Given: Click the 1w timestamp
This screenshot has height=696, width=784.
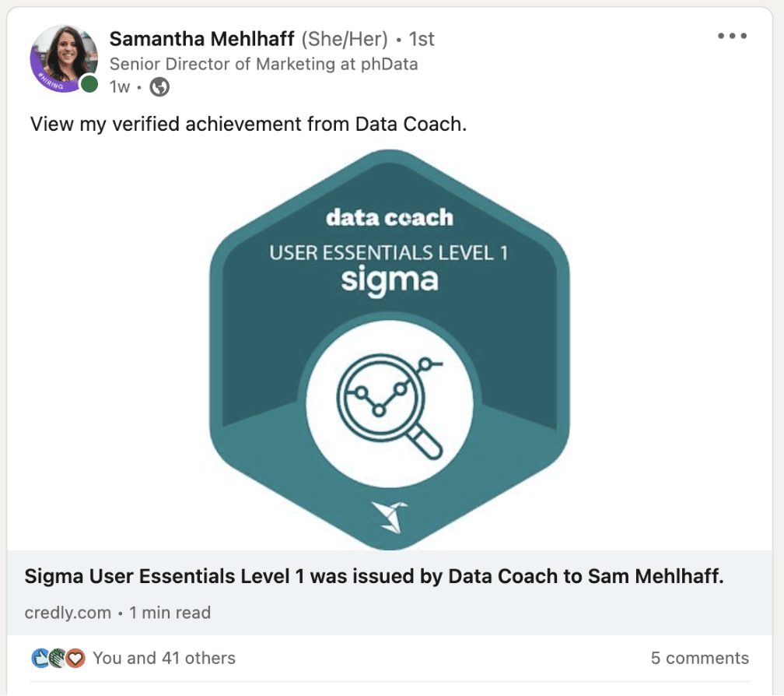Looking at the screenshot, I should pos(118,89).
